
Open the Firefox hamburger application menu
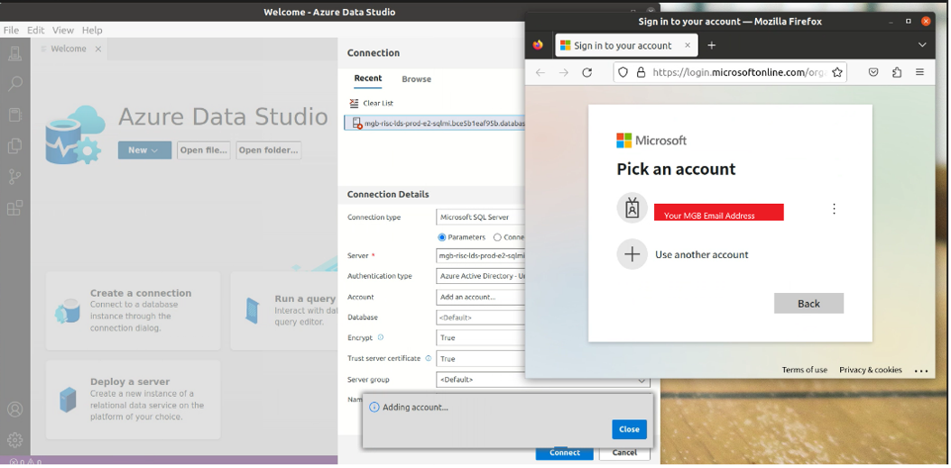919,72
